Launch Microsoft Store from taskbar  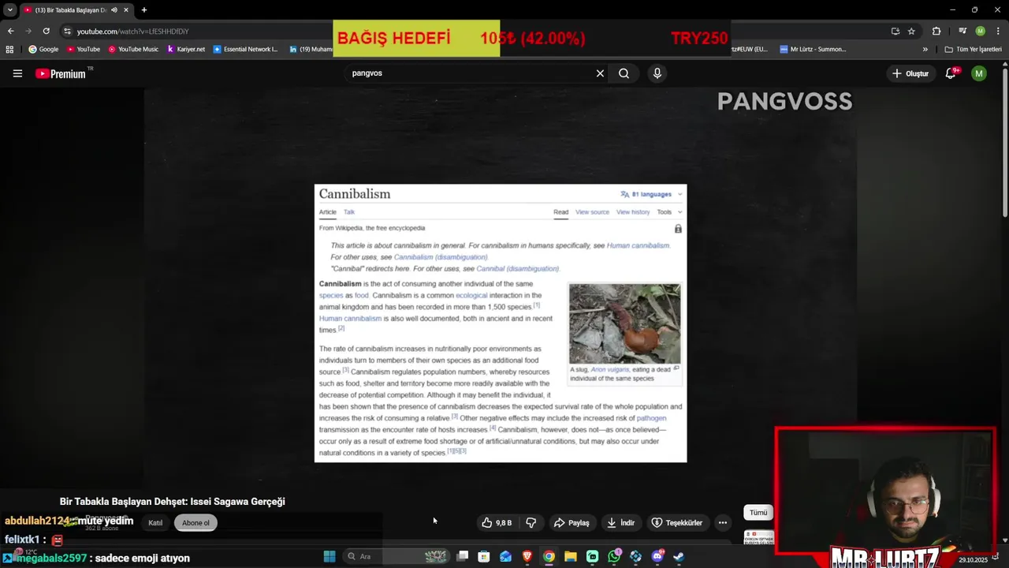[484, 556]
